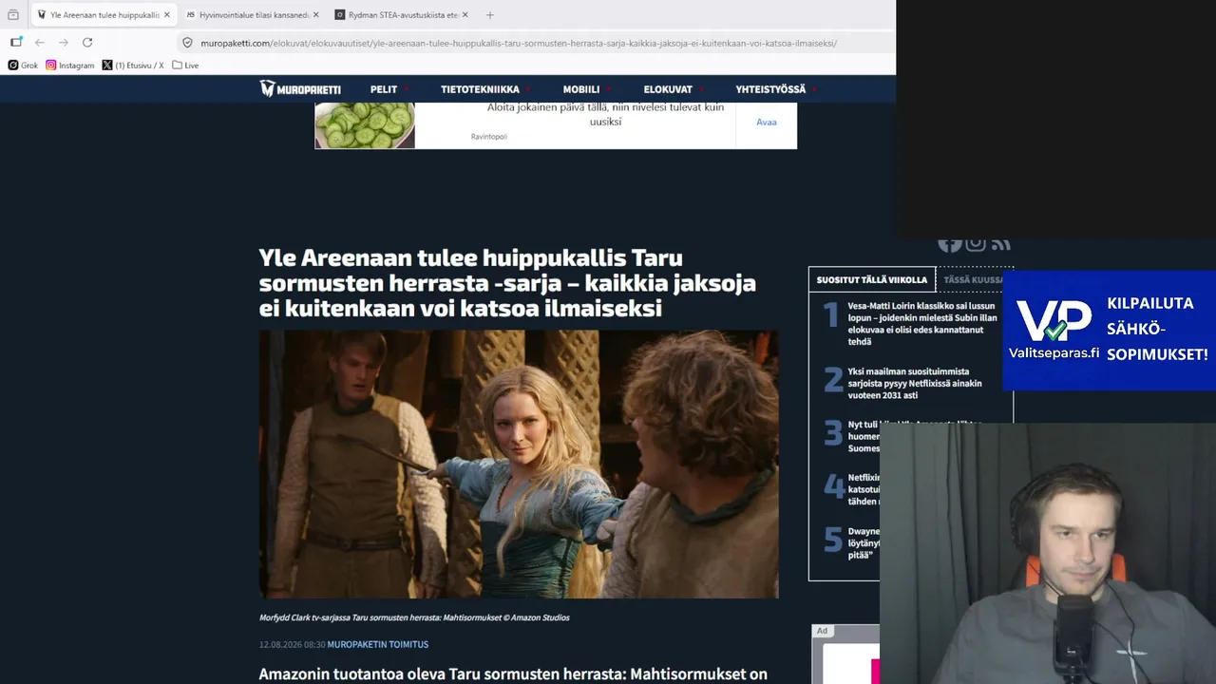Image resolution: width=1216 pixels, height=684 pixels.
Task: Open the Netflix sarja vuoteen 2031 article link
Action: tap(915, 383)
